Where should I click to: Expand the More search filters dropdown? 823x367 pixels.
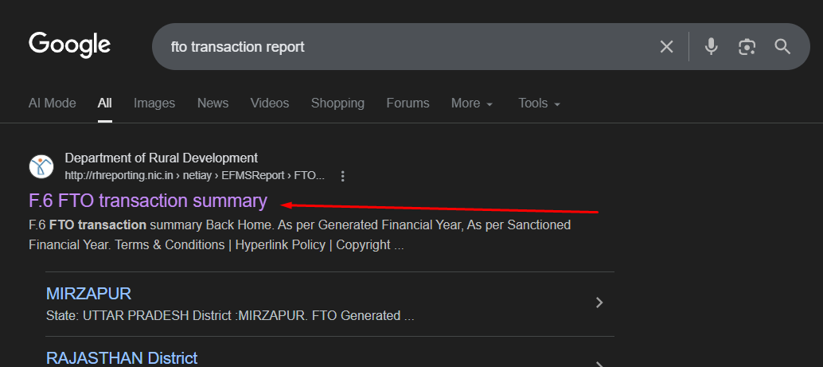point(472,103)
